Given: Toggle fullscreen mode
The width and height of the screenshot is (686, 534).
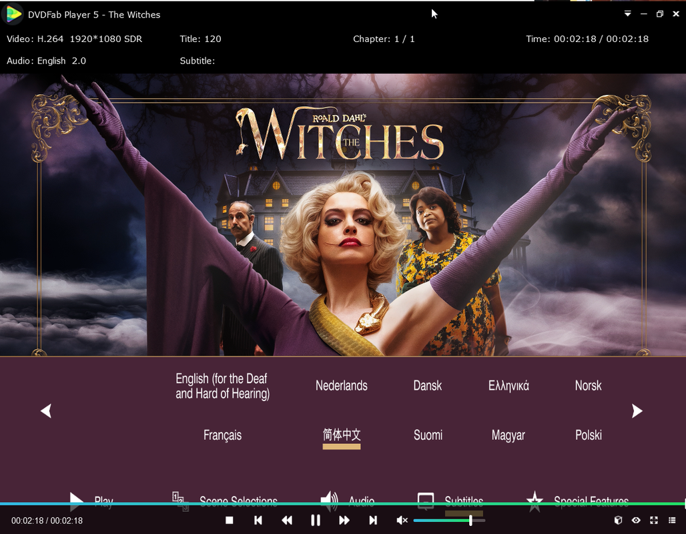Looking at the screenshot, I should point(654,520).
